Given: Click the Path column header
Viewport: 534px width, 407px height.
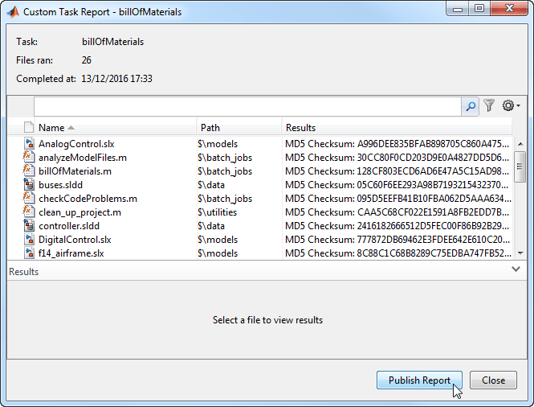Looking at the screenshot, I should (239, 128).
